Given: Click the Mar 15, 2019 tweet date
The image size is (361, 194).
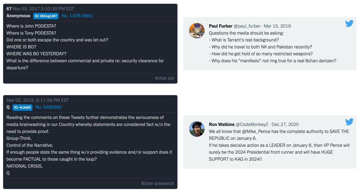Looking at the screenshot, I should (x=277, y=26).
